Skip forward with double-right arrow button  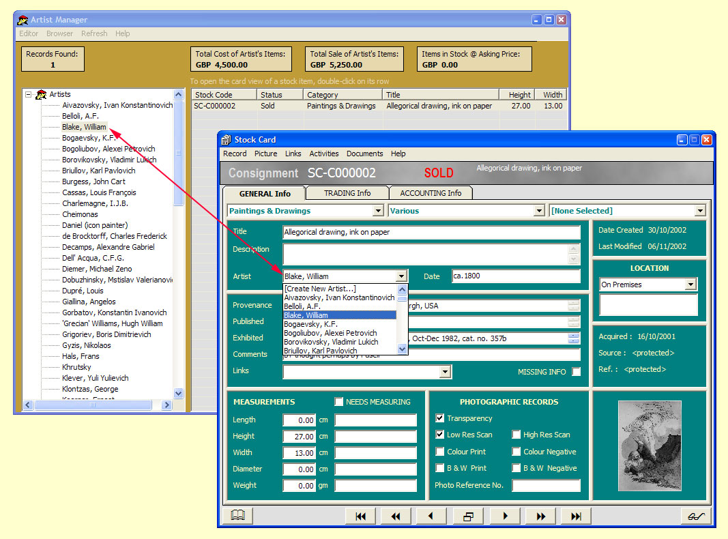click(541, 516)
